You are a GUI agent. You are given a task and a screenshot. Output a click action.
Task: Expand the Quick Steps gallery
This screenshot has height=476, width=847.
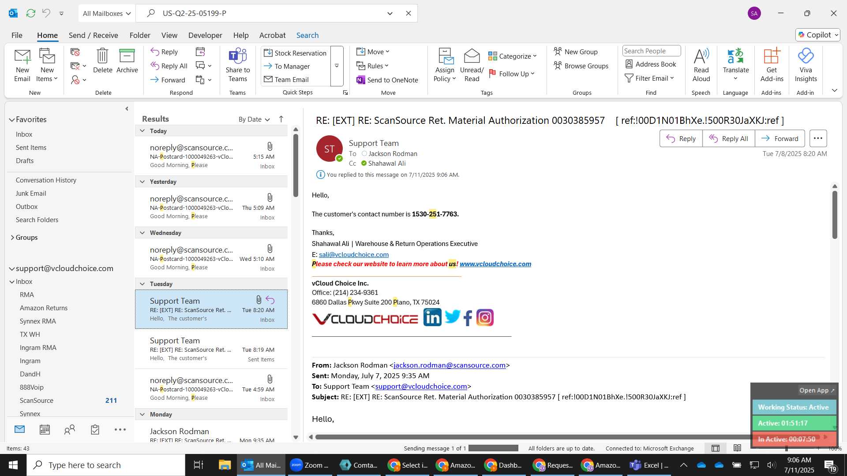[337, 66]
